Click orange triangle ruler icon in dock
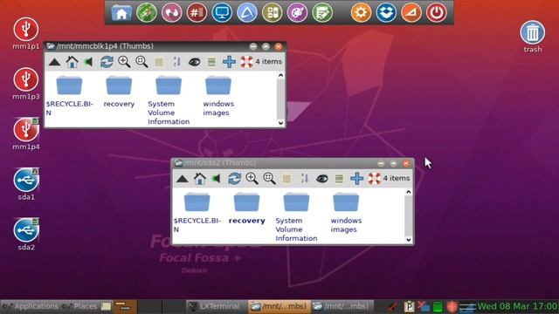559x314 pixels. (x=411, y=13)
